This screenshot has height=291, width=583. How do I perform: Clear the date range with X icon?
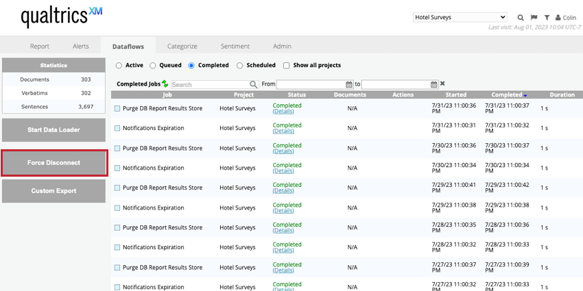pos(443,84)
